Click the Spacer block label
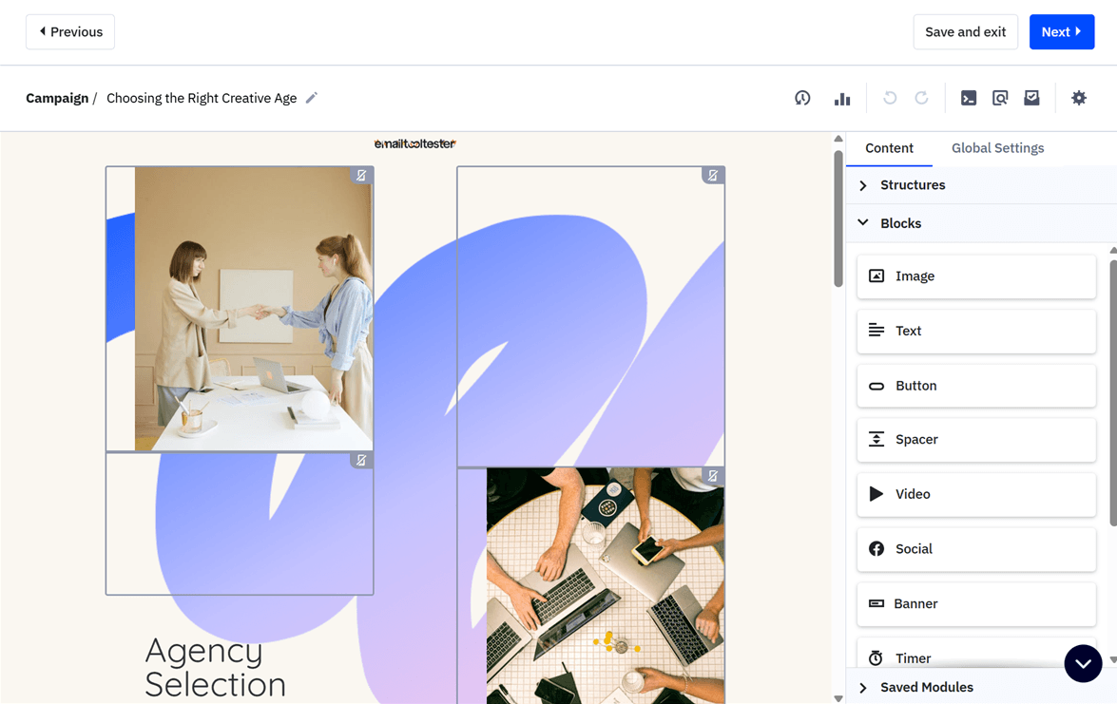 [x=916, y=439]
